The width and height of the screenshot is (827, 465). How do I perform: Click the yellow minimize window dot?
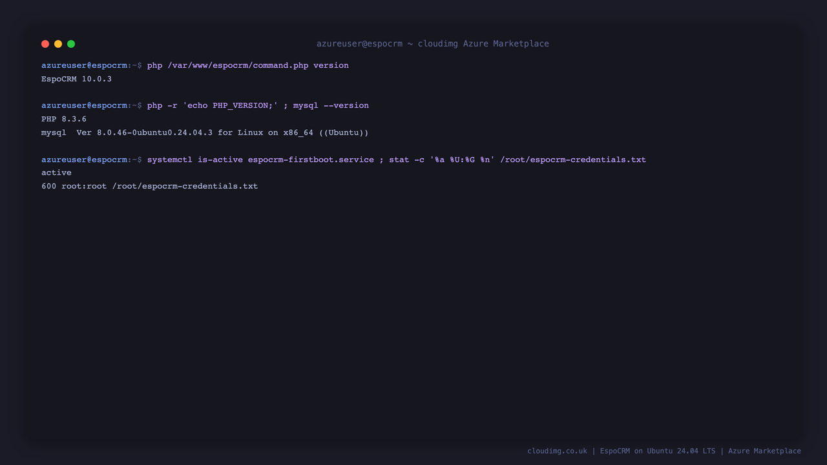click(x=58, y=44)
